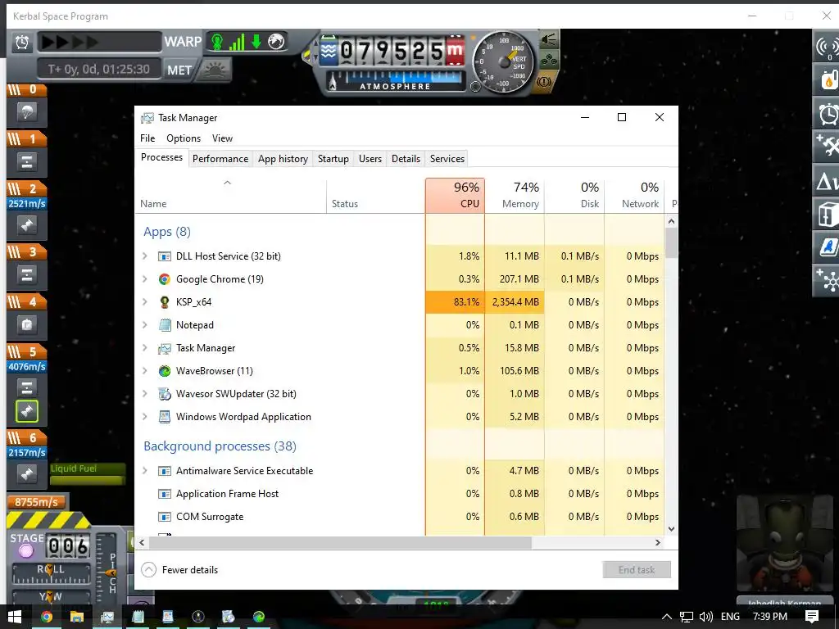Sort processes by Memory column header

click(515, 196)
